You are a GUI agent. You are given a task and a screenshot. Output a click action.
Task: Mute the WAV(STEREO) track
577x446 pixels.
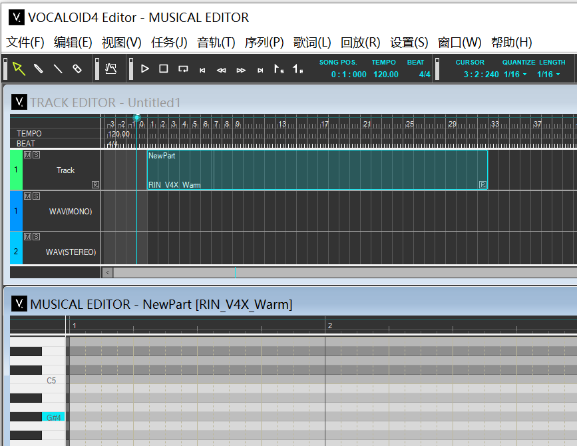(27, 236)
